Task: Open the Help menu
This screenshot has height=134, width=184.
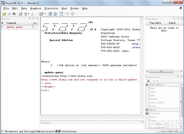Action: tap(85, 8)
